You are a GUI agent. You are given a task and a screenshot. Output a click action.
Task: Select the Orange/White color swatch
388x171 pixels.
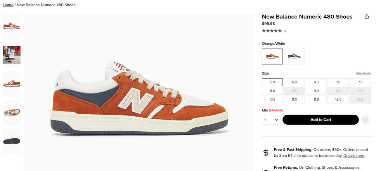point(272,56)
